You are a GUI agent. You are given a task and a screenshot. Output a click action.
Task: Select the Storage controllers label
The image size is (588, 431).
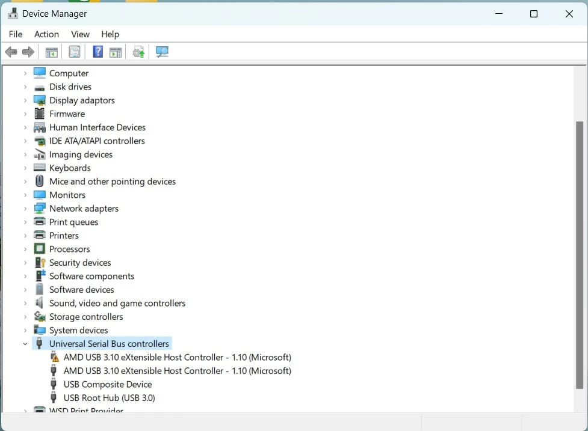[x=86, y=317]
